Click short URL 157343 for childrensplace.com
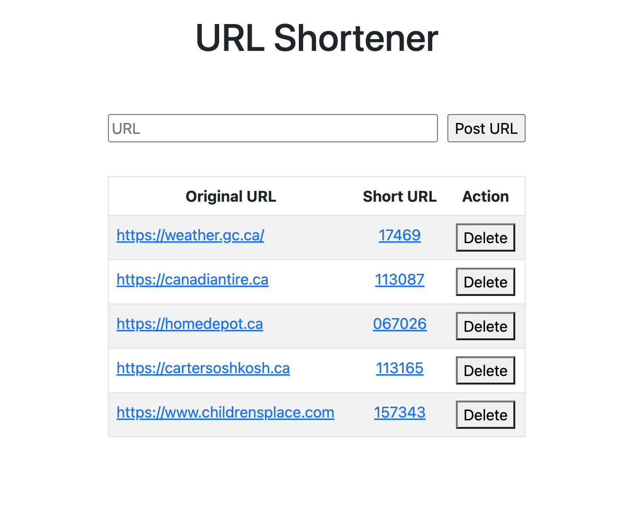Image resolution: width=643 pixels, height=508 pixels. (x=399, y=412)
